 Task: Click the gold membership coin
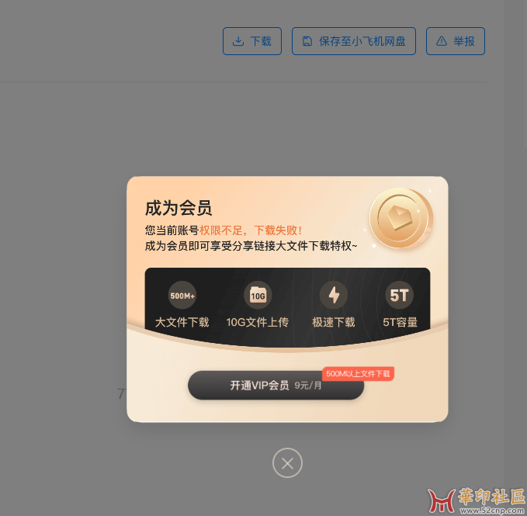[x=401, y=218]
